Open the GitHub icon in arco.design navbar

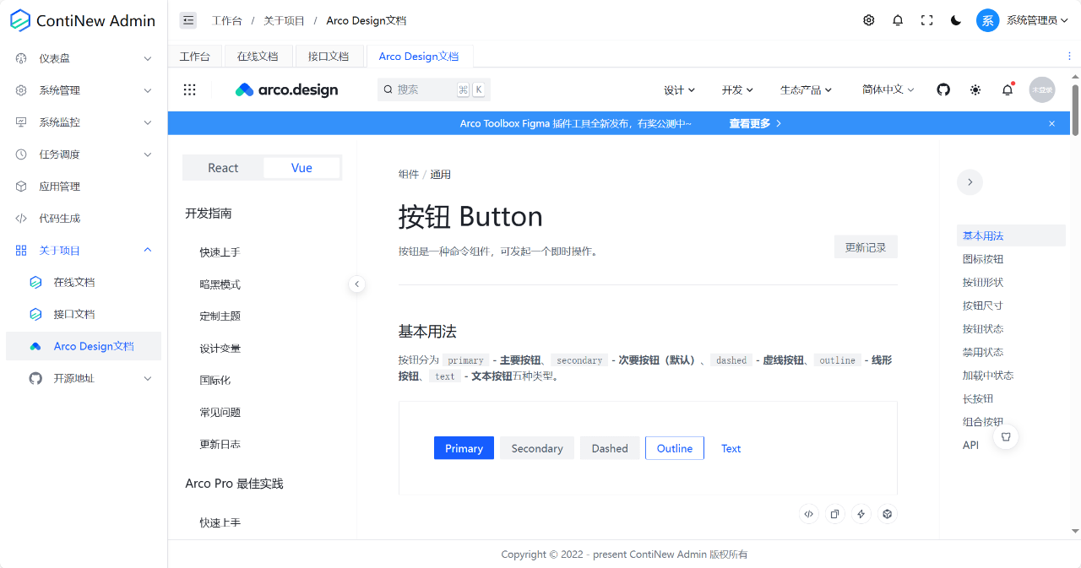[943, 89]
